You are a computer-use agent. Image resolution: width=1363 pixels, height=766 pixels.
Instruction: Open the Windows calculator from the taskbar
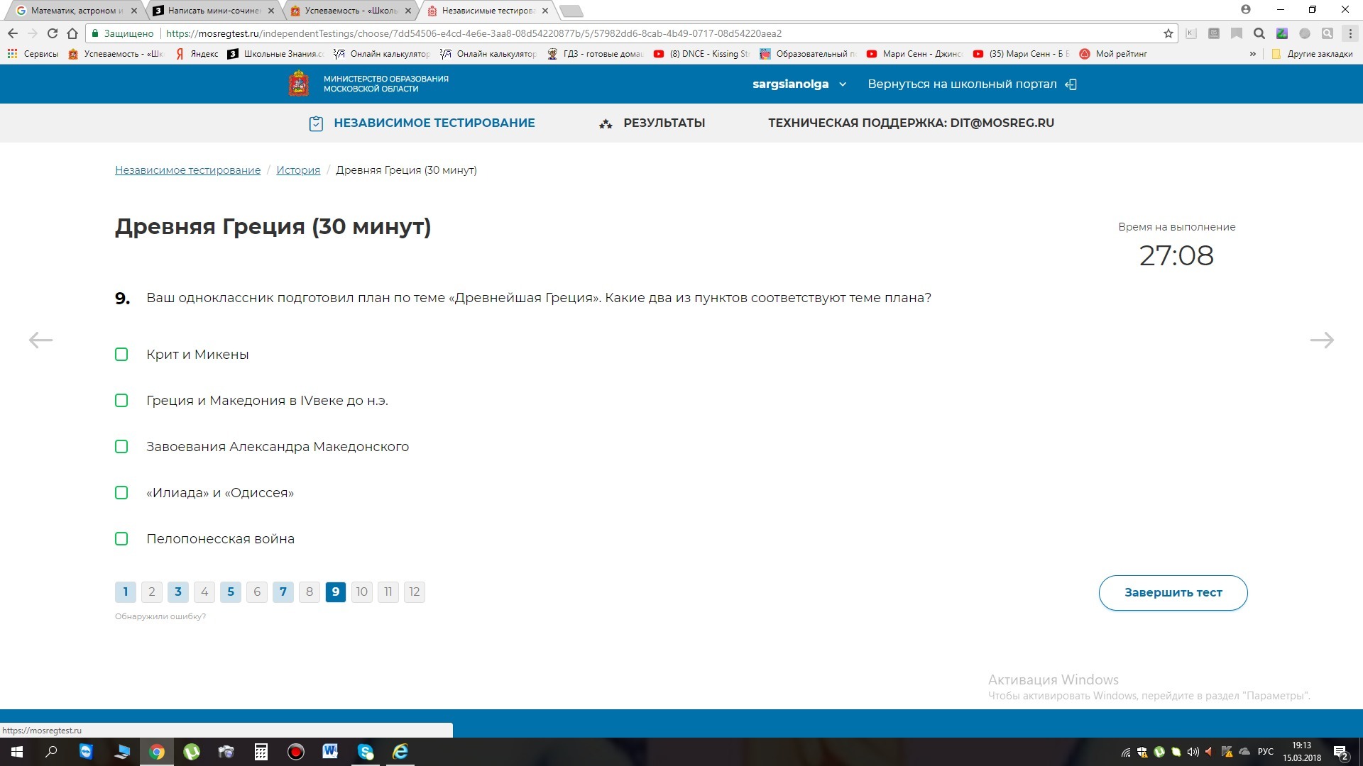[x=261, y=752]
